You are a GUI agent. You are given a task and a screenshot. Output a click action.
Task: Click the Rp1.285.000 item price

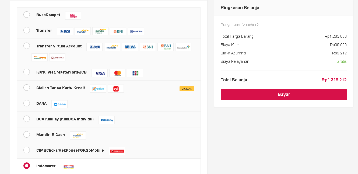(336, 36)
